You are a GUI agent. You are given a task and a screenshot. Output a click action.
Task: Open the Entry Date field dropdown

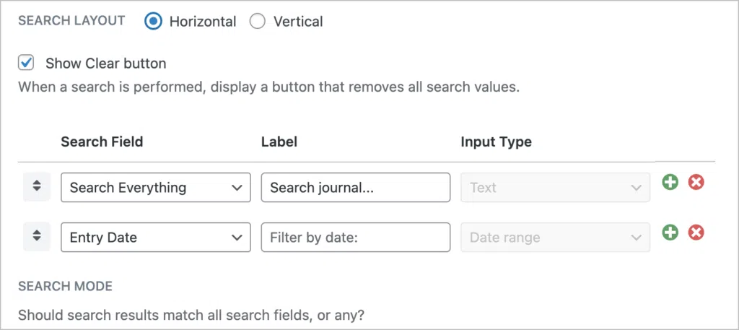[x=156, y=237]
